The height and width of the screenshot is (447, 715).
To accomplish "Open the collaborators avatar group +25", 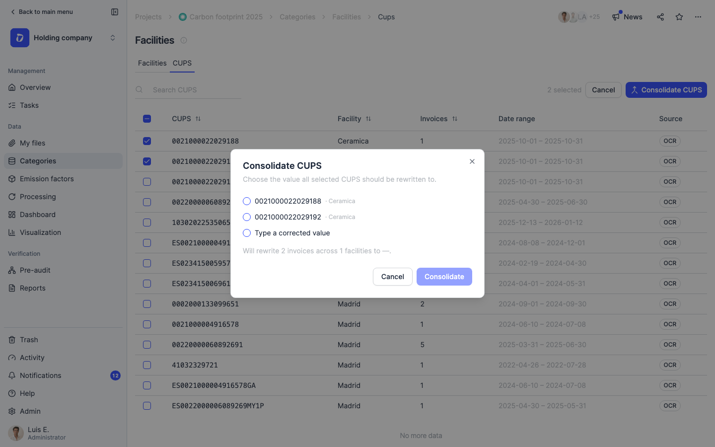I will pyautogui.click(x=579, y=17).
